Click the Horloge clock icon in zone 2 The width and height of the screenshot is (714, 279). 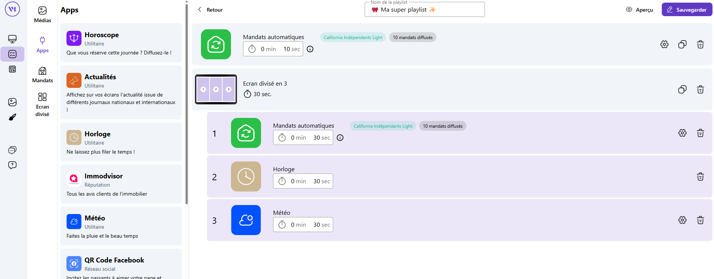click(x=246, y=176)
